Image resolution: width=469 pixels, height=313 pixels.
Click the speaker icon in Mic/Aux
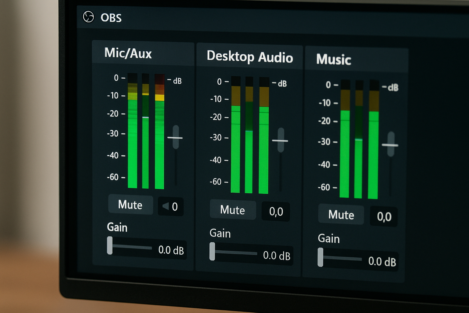tap(165, 206)
